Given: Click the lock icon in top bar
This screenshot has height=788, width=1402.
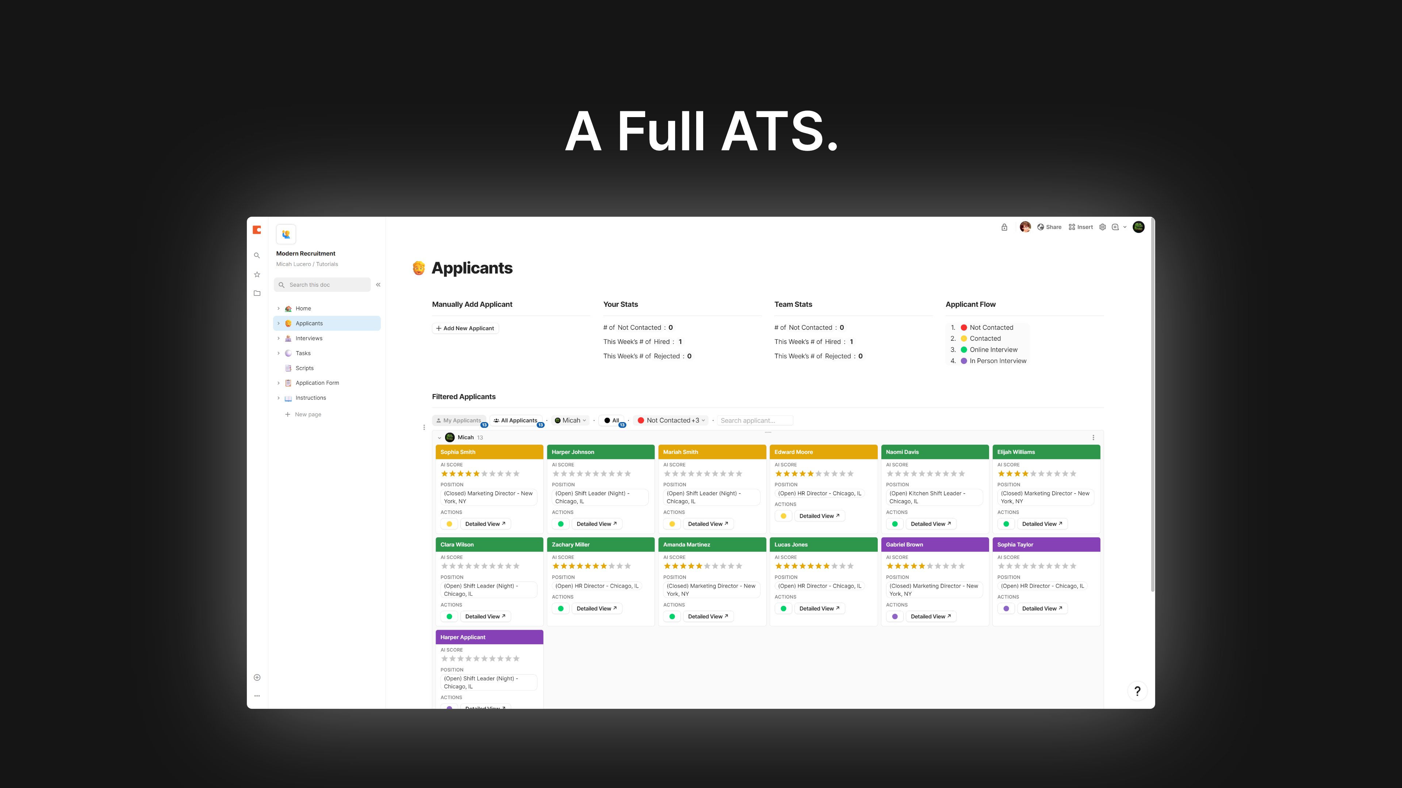Looking at the screenshot, I should (x=1004, y=227).
